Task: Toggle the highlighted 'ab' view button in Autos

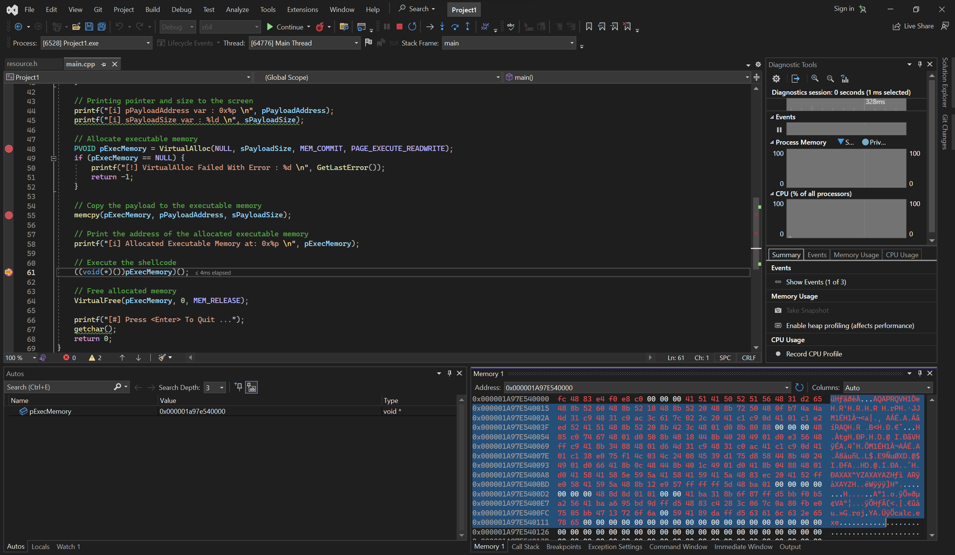Action: point(251,387)
